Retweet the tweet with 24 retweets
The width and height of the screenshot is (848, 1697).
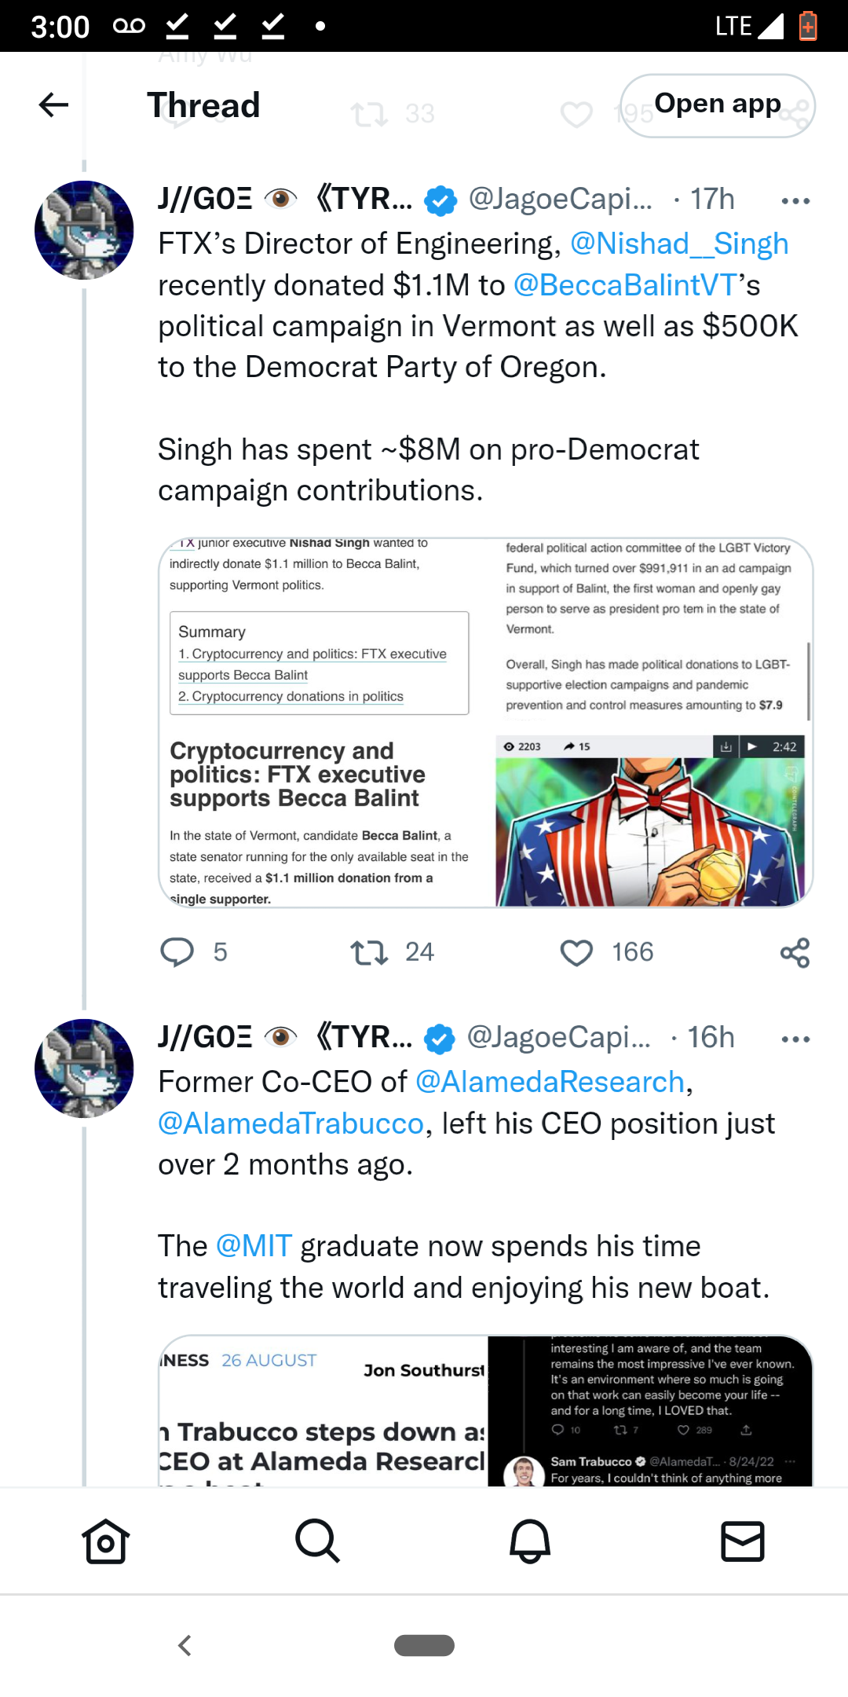pyautogui.click(x=369, y=953)
